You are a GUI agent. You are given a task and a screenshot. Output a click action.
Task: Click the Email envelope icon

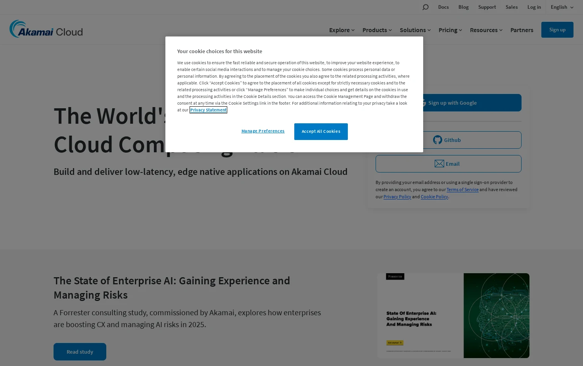tap(439, 164)
